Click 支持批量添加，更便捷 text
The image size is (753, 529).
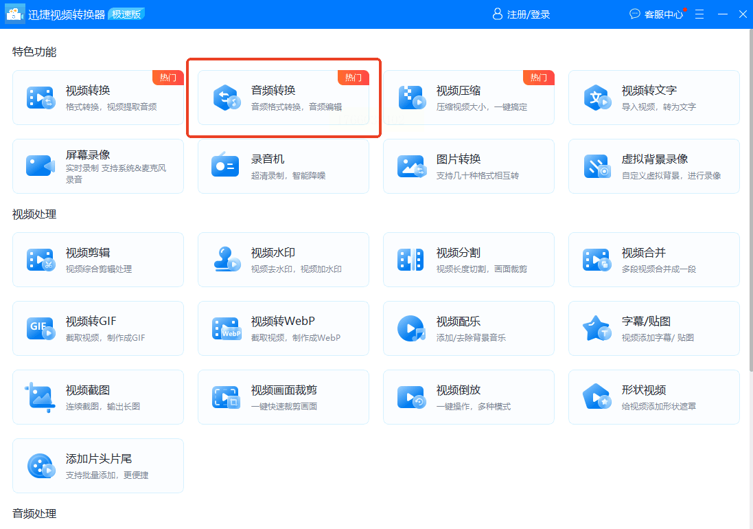pyautogui.click(x=107, y=475)
